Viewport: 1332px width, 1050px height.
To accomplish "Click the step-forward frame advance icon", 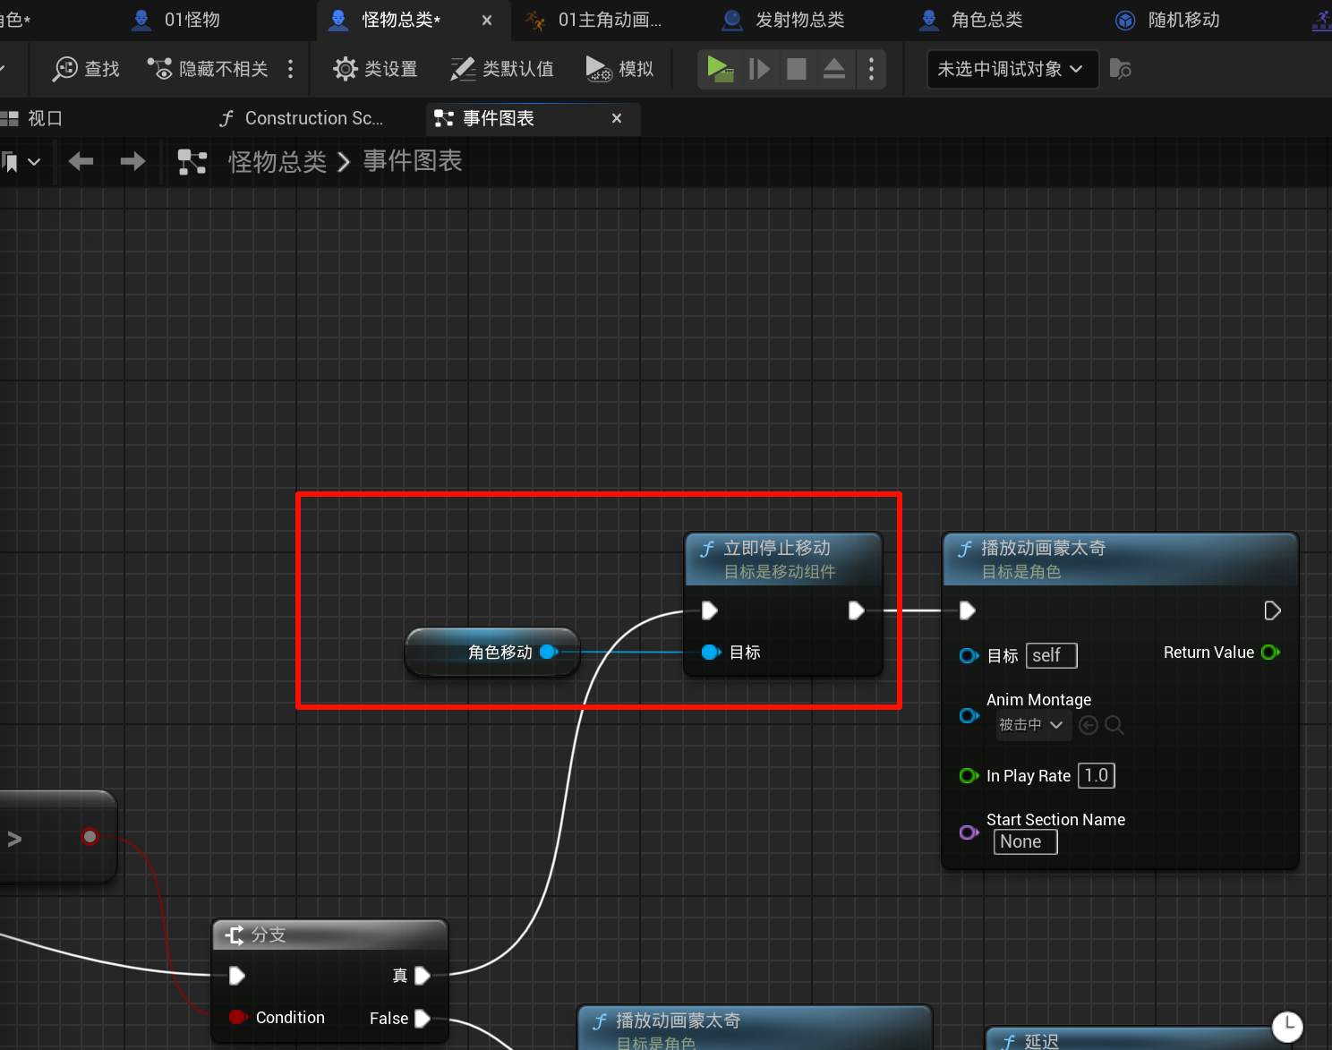I will coord(759,69).
